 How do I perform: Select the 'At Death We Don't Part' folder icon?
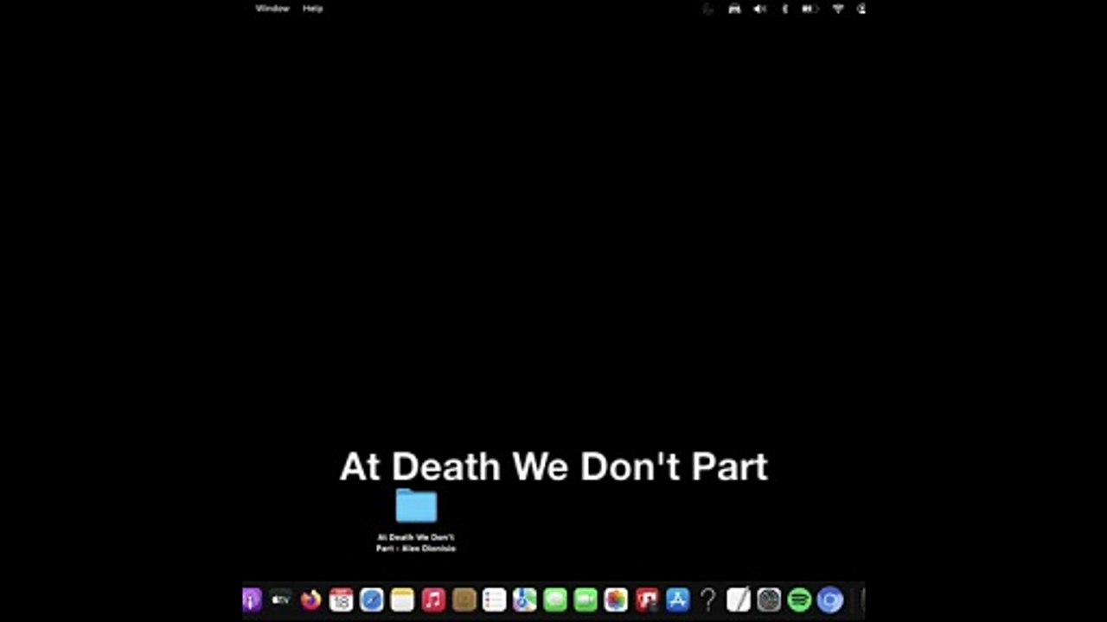click(416, 506)
